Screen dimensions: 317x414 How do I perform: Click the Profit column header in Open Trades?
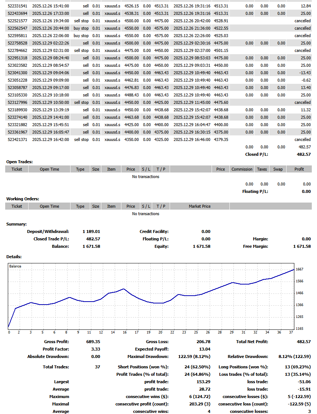coord(299,169)
